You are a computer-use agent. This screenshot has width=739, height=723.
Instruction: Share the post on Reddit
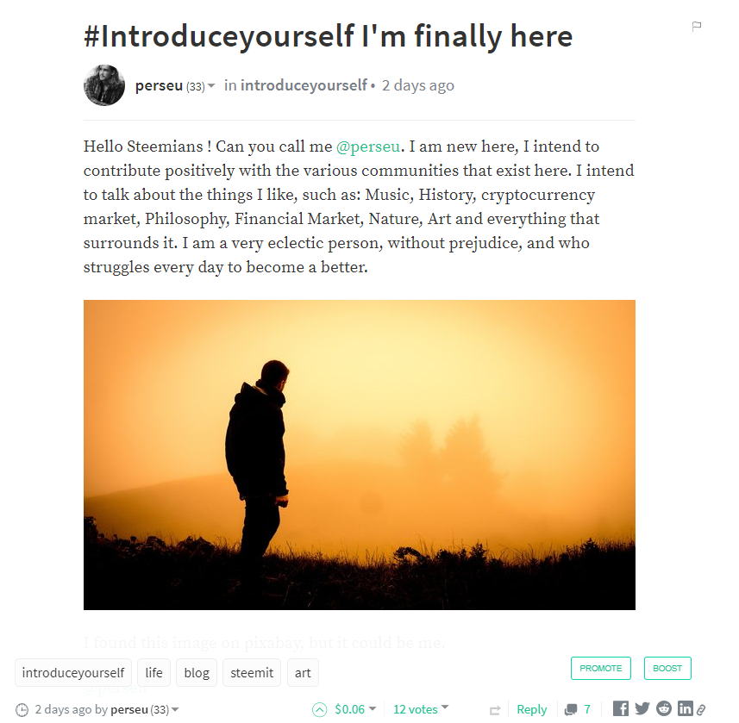(x=664, y=708)
